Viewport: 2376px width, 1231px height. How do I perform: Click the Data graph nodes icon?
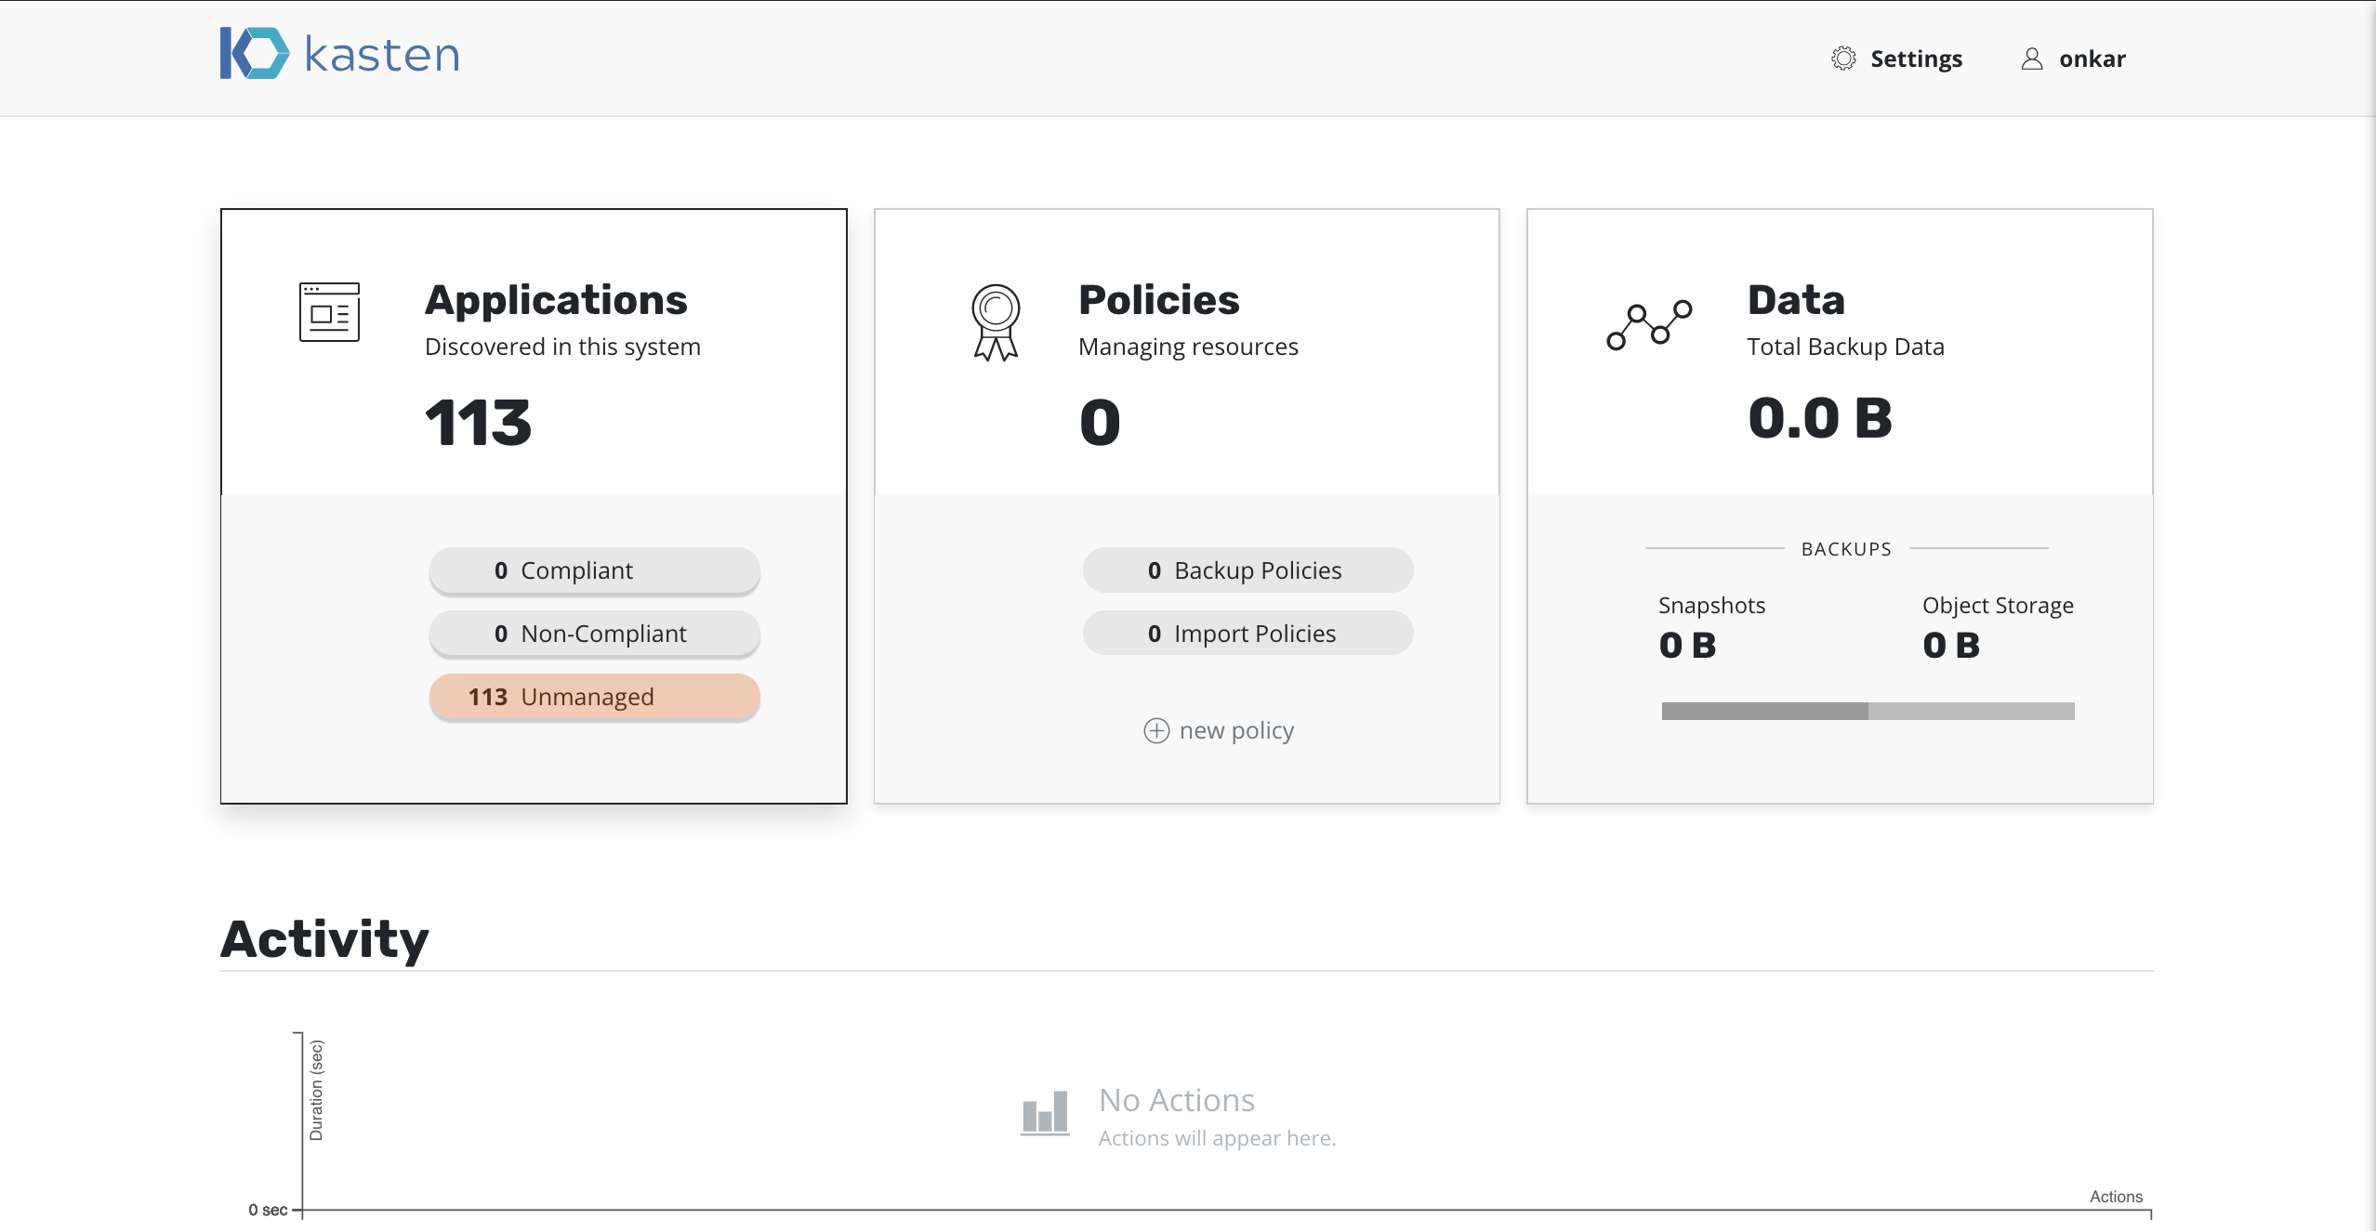[x=1649, y=325]
